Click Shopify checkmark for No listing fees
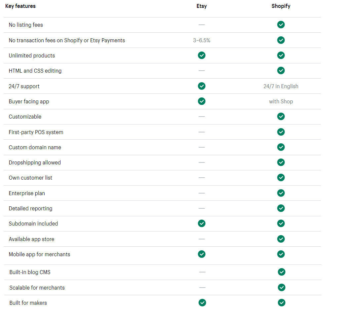 coord(281,25)
